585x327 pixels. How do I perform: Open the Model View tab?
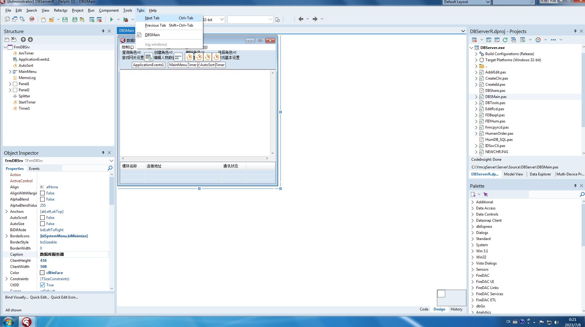tap(514, 174)
